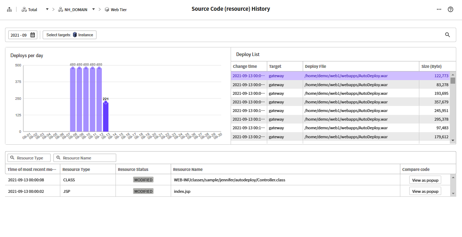This screenshot has width=462, height=237.
Task: Click the Total group icon in breadcrumb
Action: coord(24,10)
